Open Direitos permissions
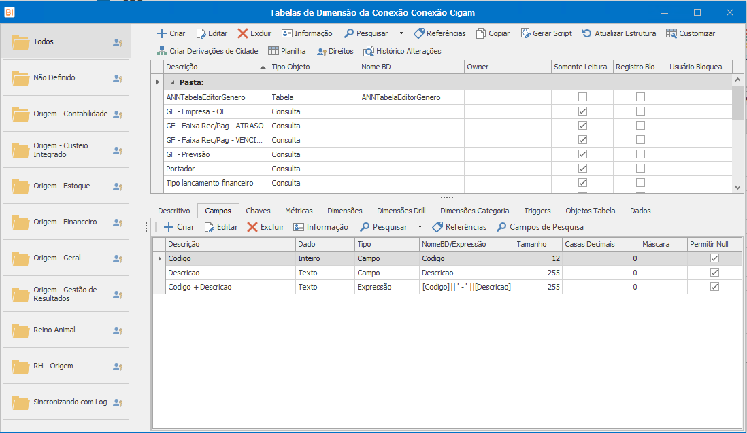The height and width of the screenshot is (433, 747). (x=335, y=51)
